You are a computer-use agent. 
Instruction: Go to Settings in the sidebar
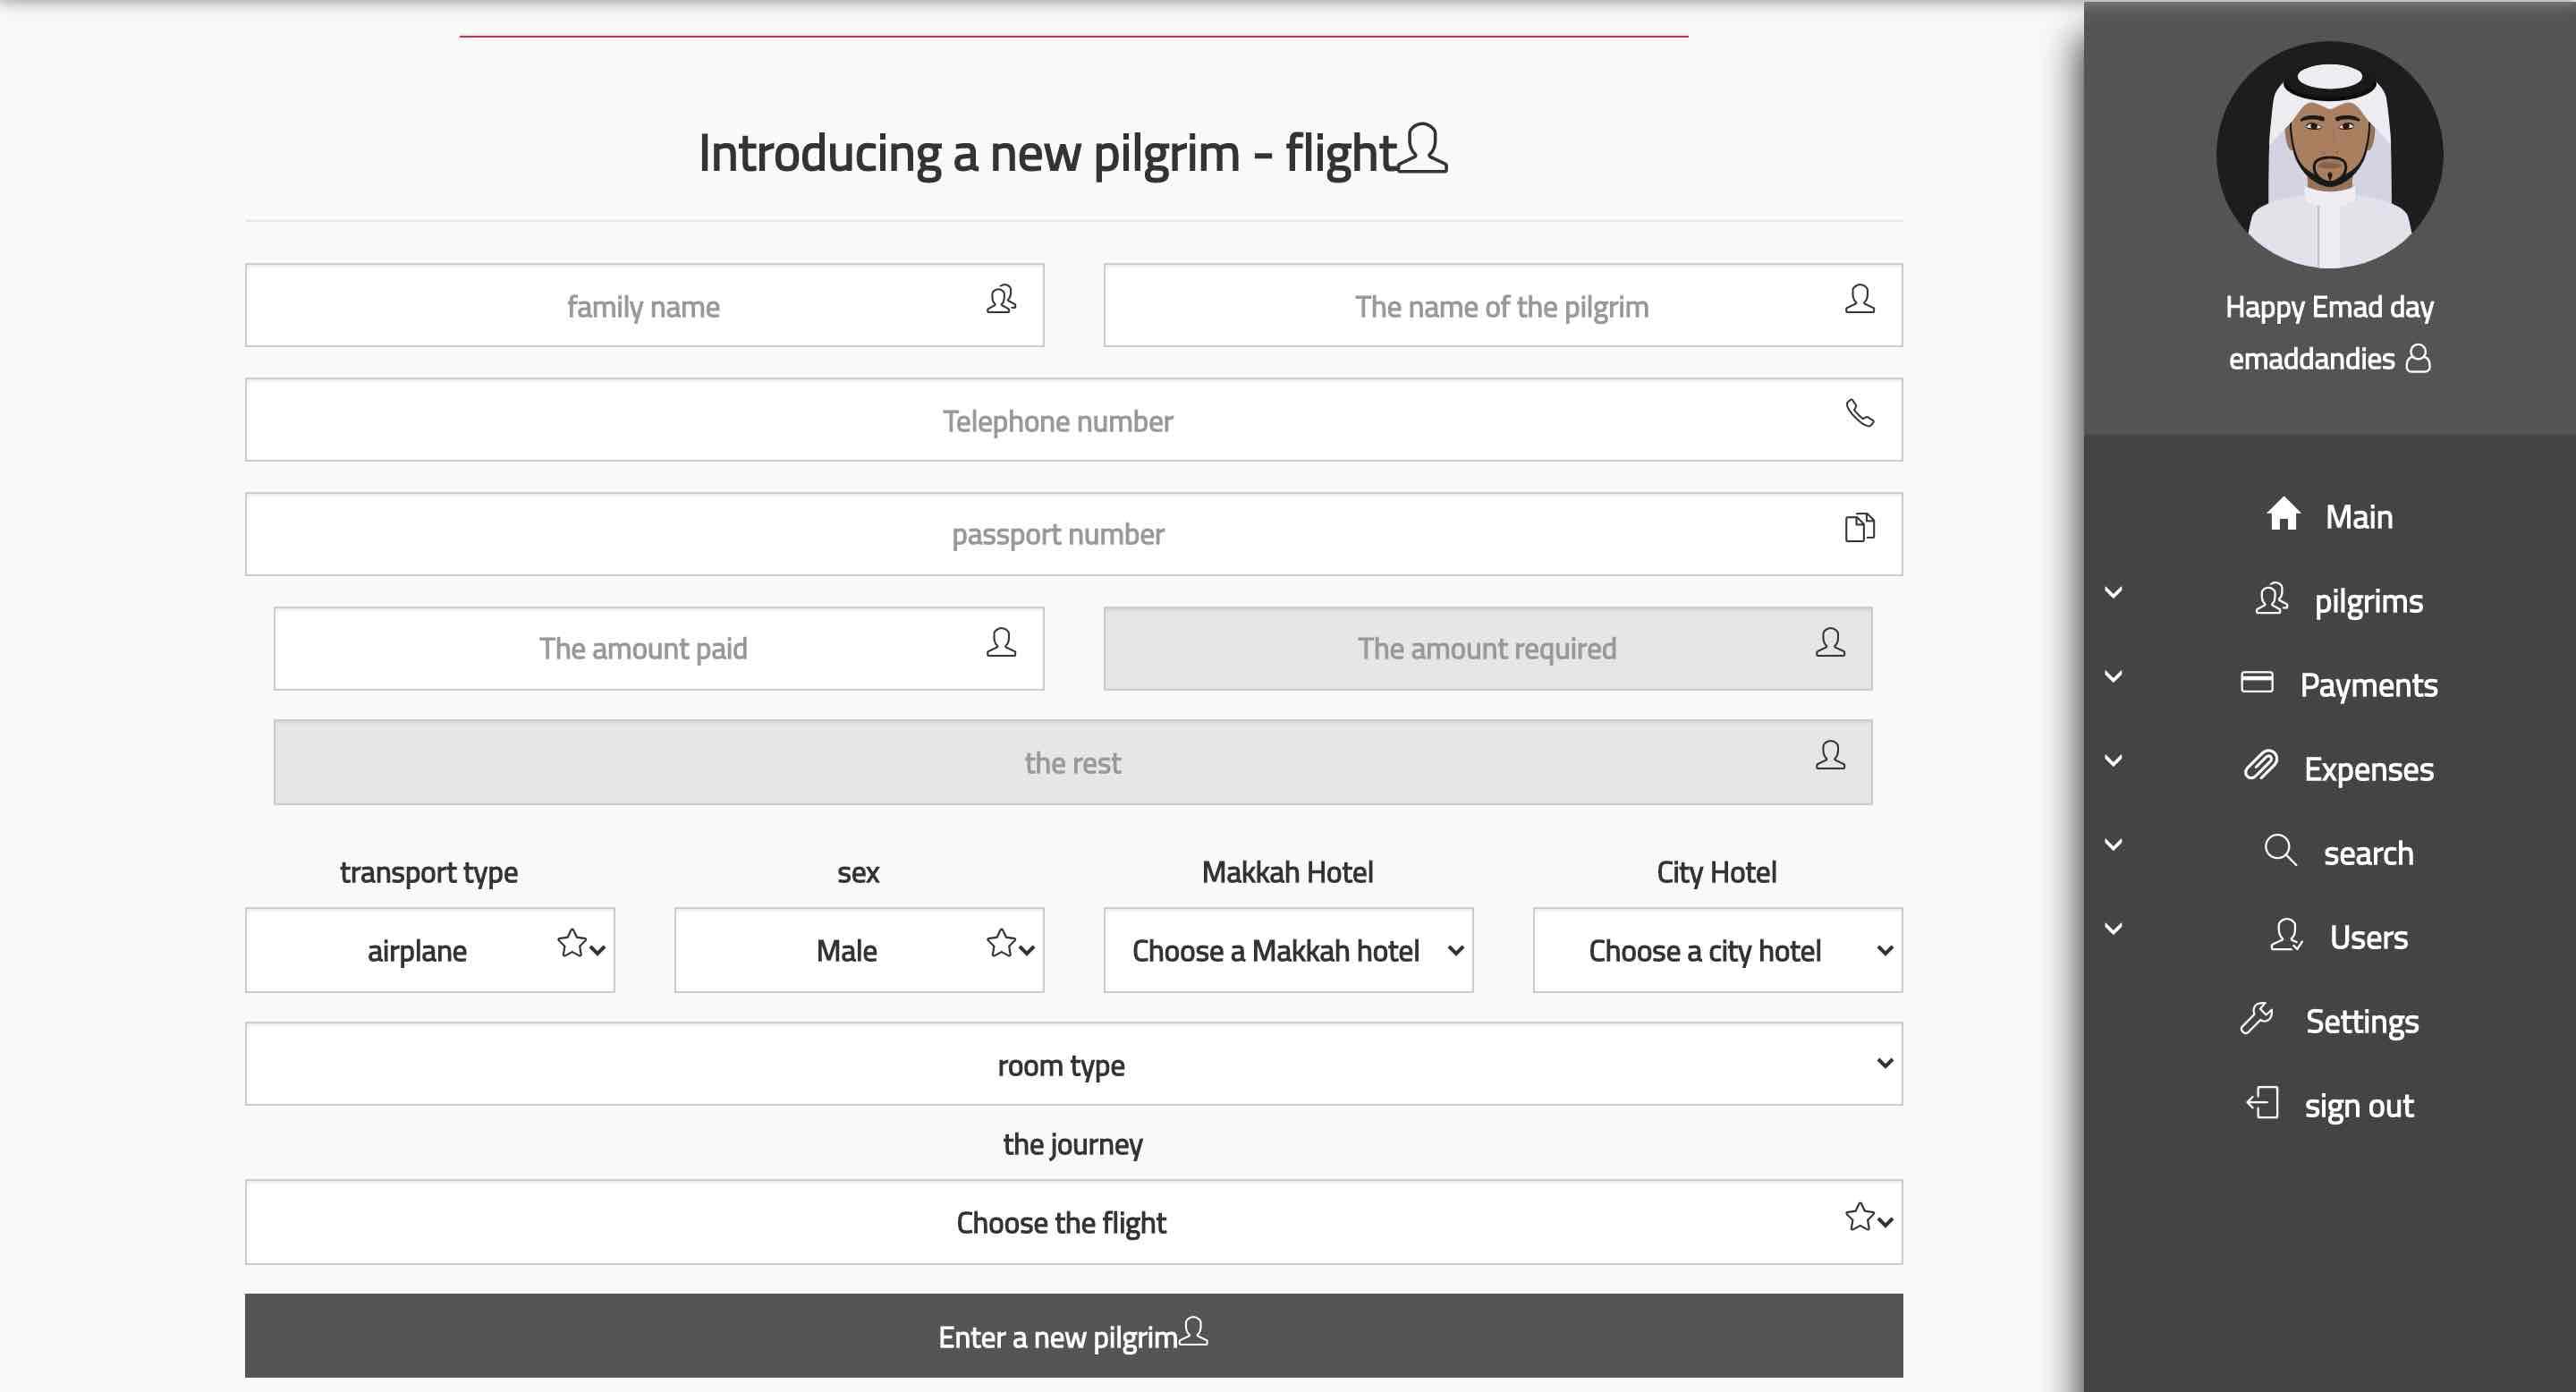[x=2361, y=1021]
